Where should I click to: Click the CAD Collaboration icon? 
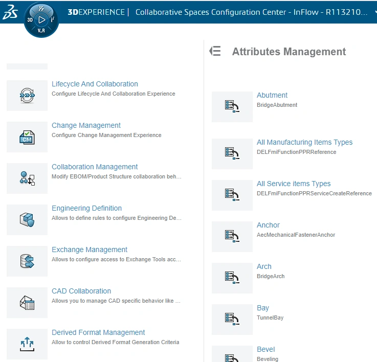tap(27, 303)
